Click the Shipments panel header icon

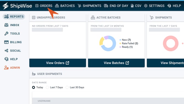tap(152, 18)
